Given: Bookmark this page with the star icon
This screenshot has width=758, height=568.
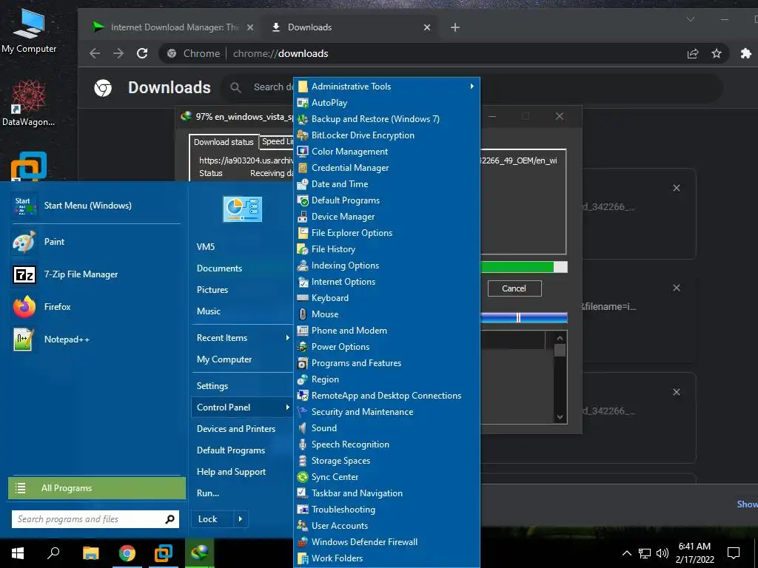Looking at the screenshot, I should 717,53.
